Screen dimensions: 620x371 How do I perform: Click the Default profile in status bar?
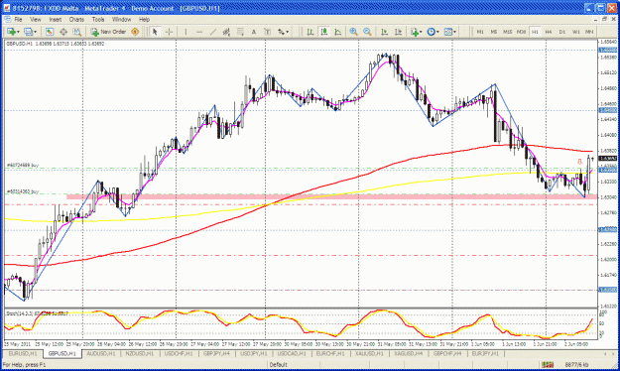(279, 365)
